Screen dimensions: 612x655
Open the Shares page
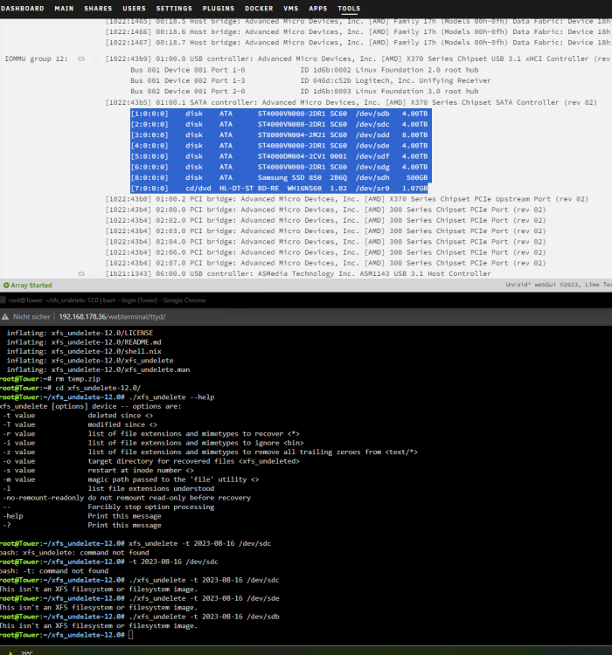point(98,9)
